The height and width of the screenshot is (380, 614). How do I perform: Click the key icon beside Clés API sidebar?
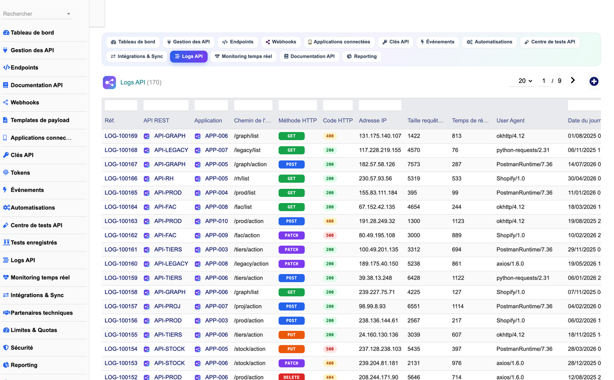[x=6, y=155]
